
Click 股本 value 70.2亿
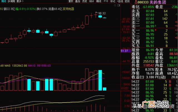coord(172,69)
